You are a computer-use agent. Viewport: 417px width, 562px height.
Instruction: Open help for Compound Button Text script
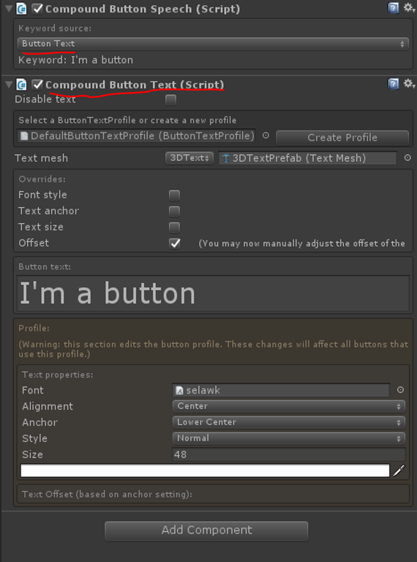(394, 84)
